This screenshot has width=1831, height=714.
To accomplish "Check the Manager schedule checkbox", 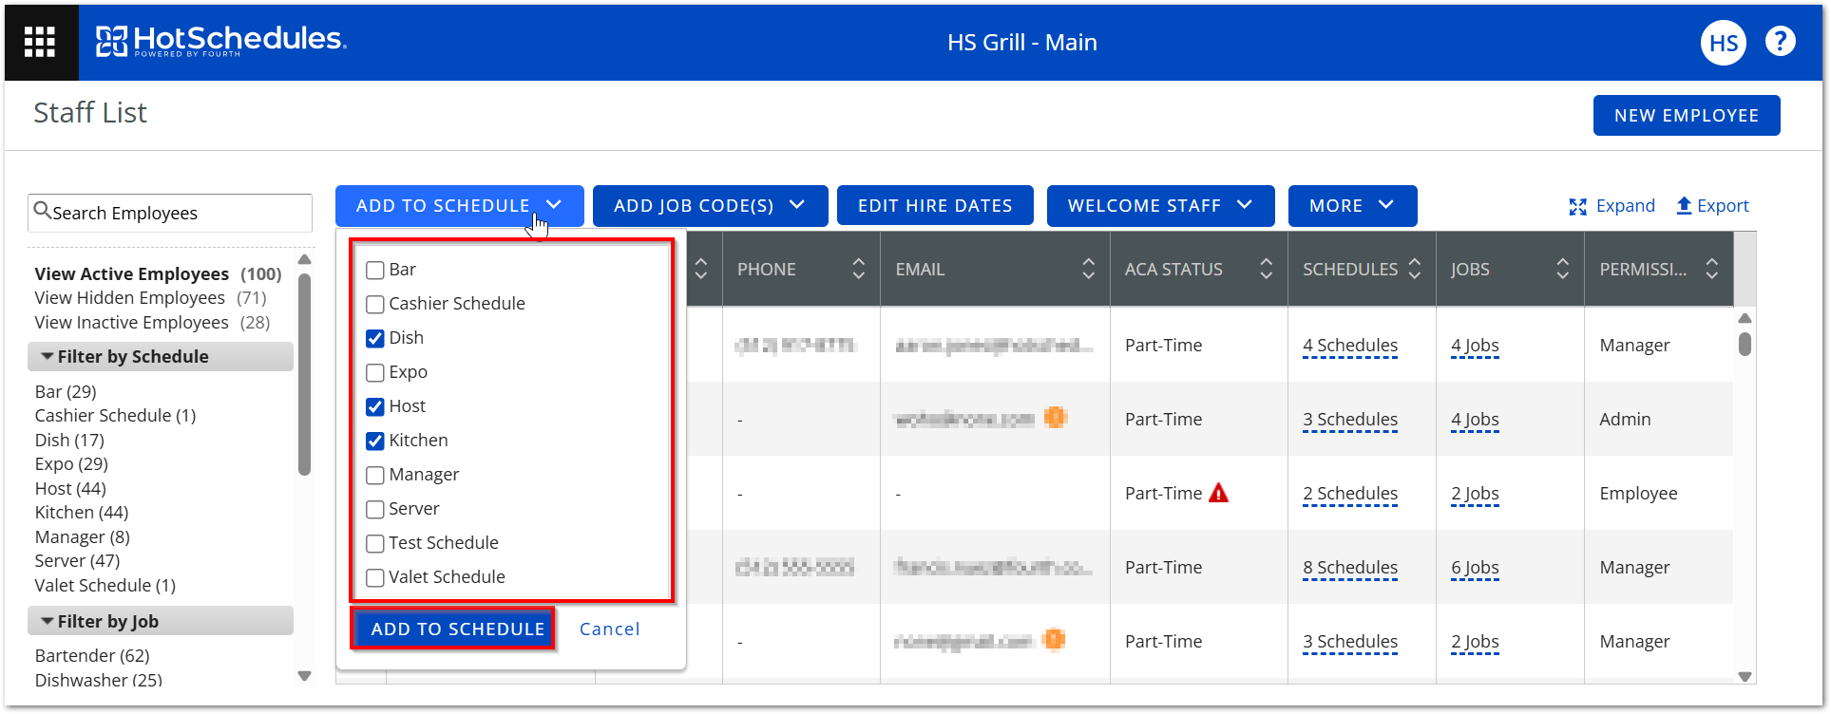I will pos(375,476).
